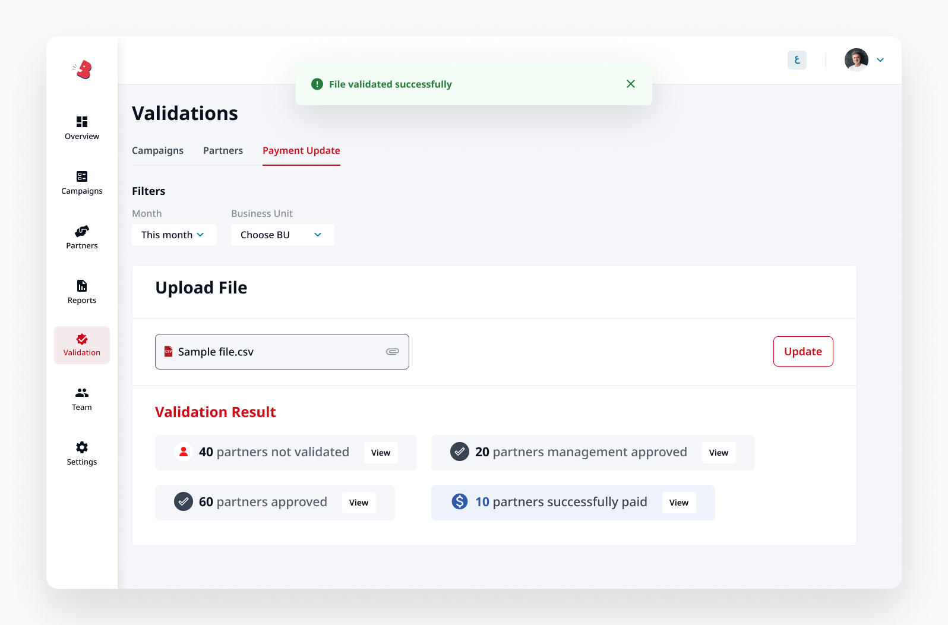Viewport: 948px width, 625px height.
Task: Dismiss the file validated notification
Action: 631,84
